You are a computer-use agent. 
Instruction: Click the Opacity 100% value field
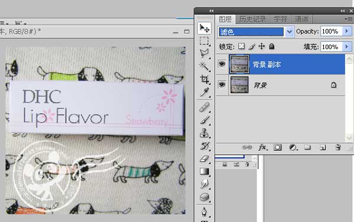[332, 31]
